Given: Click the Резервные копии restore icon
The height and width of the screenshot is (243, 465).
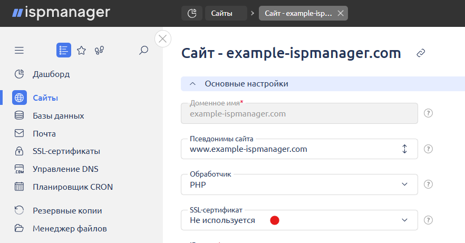Looking at the screenshot, I should 20,210.
